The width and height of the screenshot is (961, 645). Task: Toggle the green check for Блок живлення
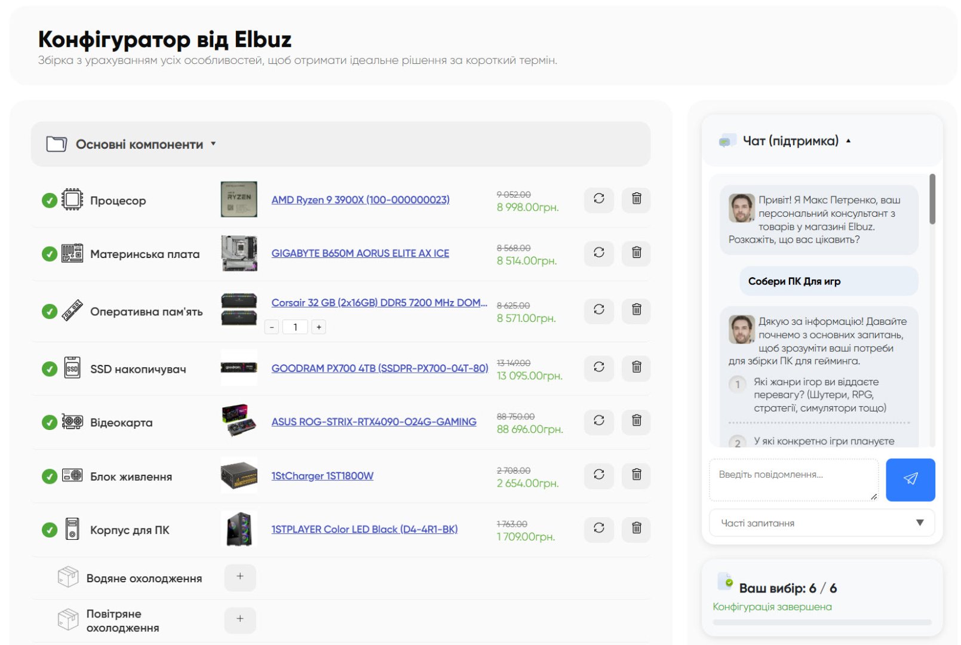[50, 476]
